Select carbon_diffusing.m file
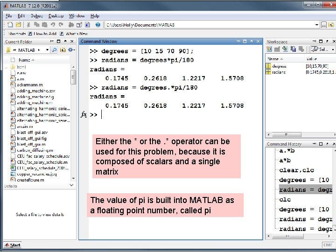This screenshot has height=252, width=336. coord(35,150)
